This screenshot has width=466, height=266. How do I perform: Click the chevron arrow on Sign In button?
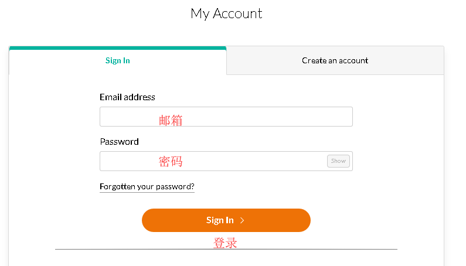tap(242, 220)
